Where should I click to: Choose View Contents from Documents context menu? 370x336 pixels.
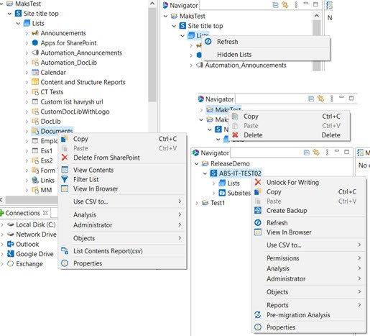122,170
